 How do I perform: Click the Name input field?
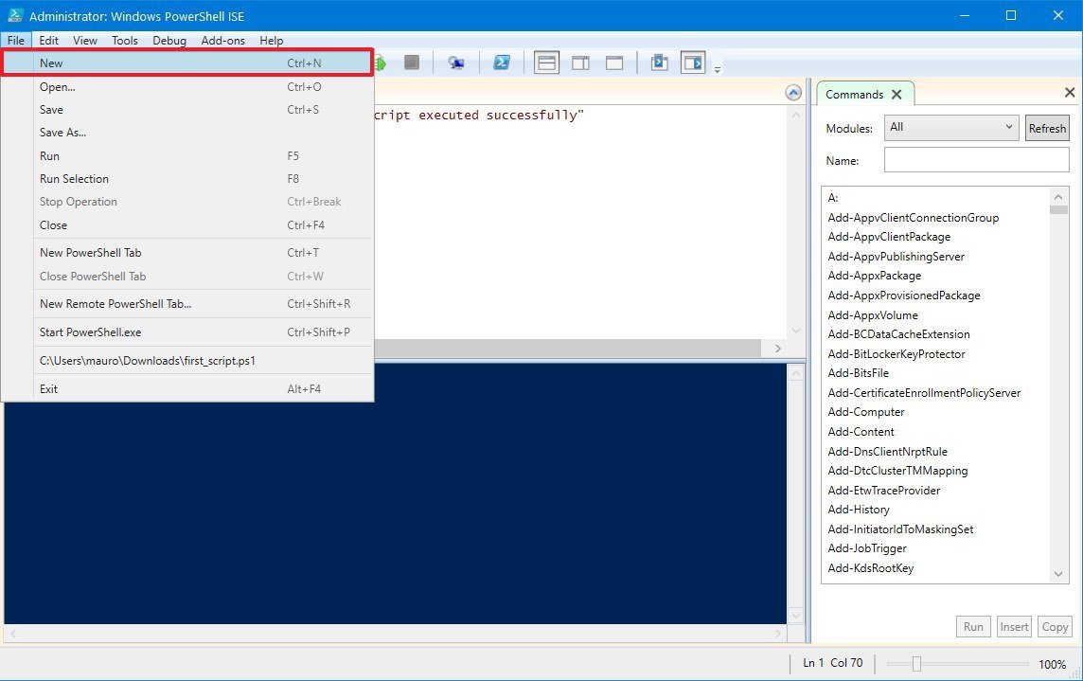tap(976, 161)
